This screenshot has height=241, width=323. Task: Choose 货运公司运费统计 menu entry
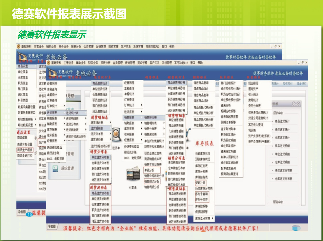click(258, 118)
